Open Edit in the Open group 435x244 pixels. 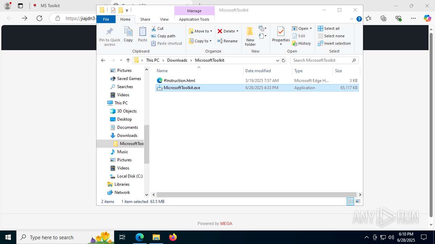pyautogui.click(x=299, y=36)
